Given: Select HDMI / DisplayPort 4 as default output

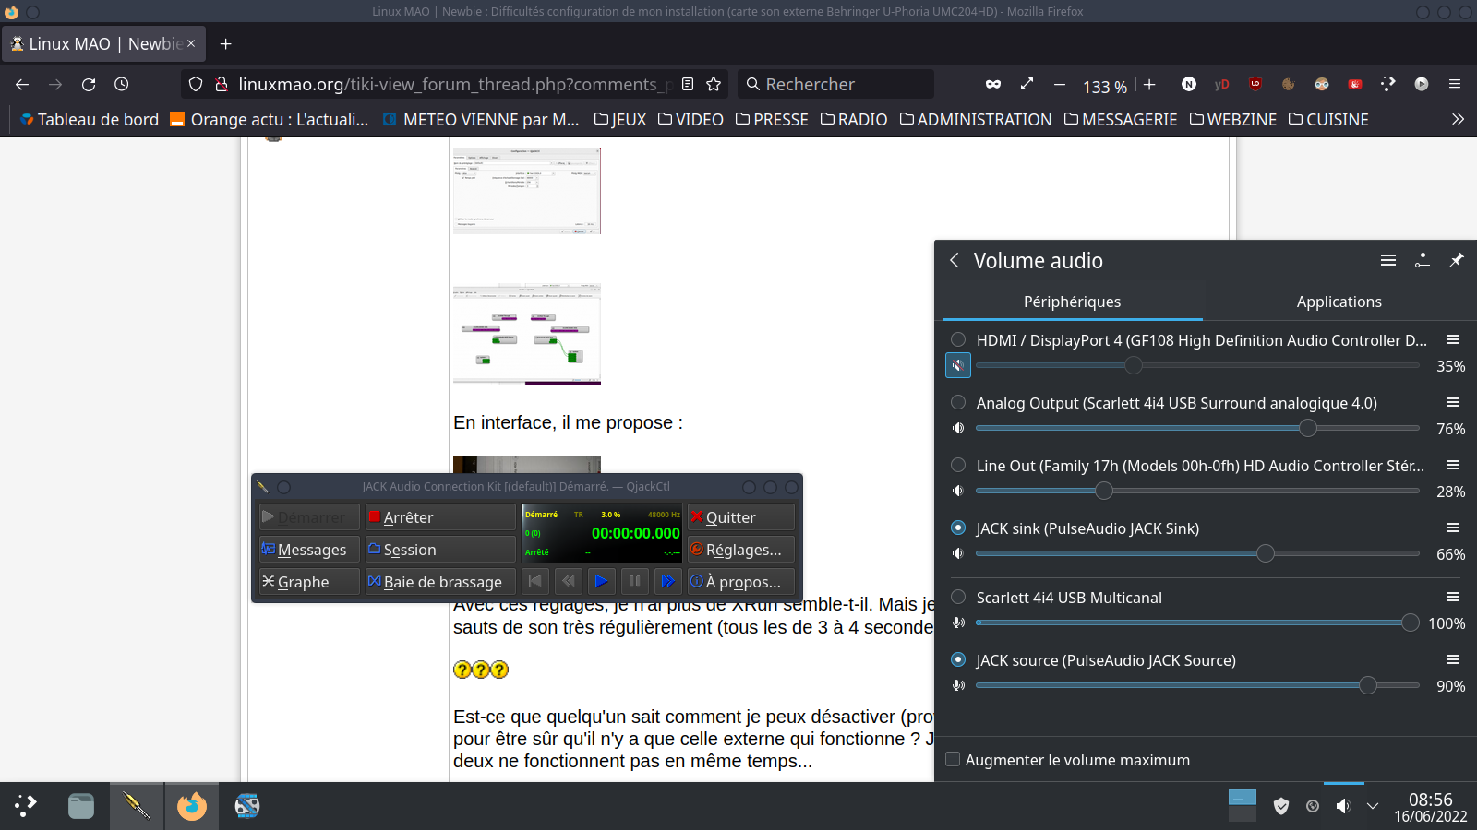Looking at the screenshot, I should 958,339.
